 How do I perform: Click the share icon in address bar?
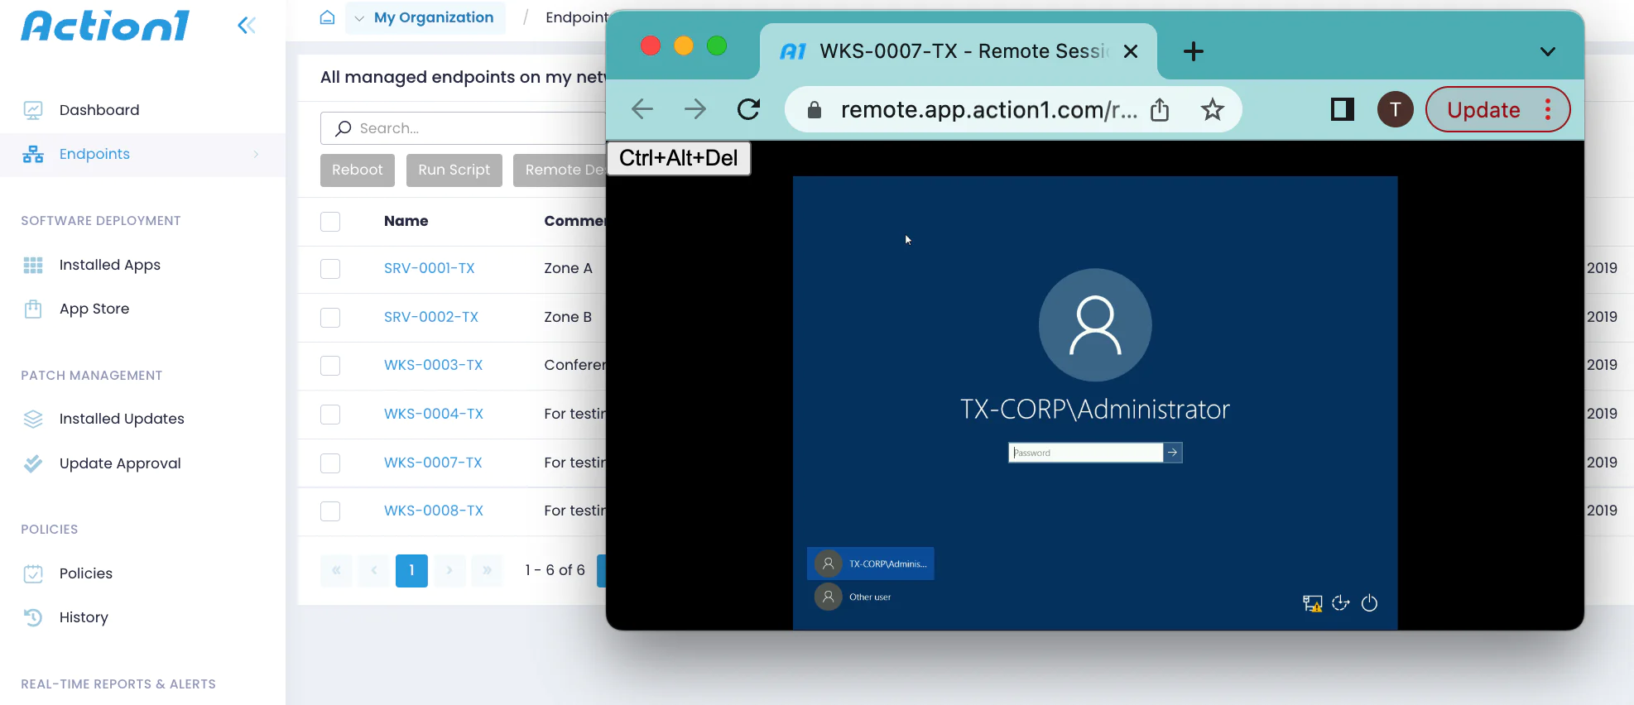tap(1160, 109)
